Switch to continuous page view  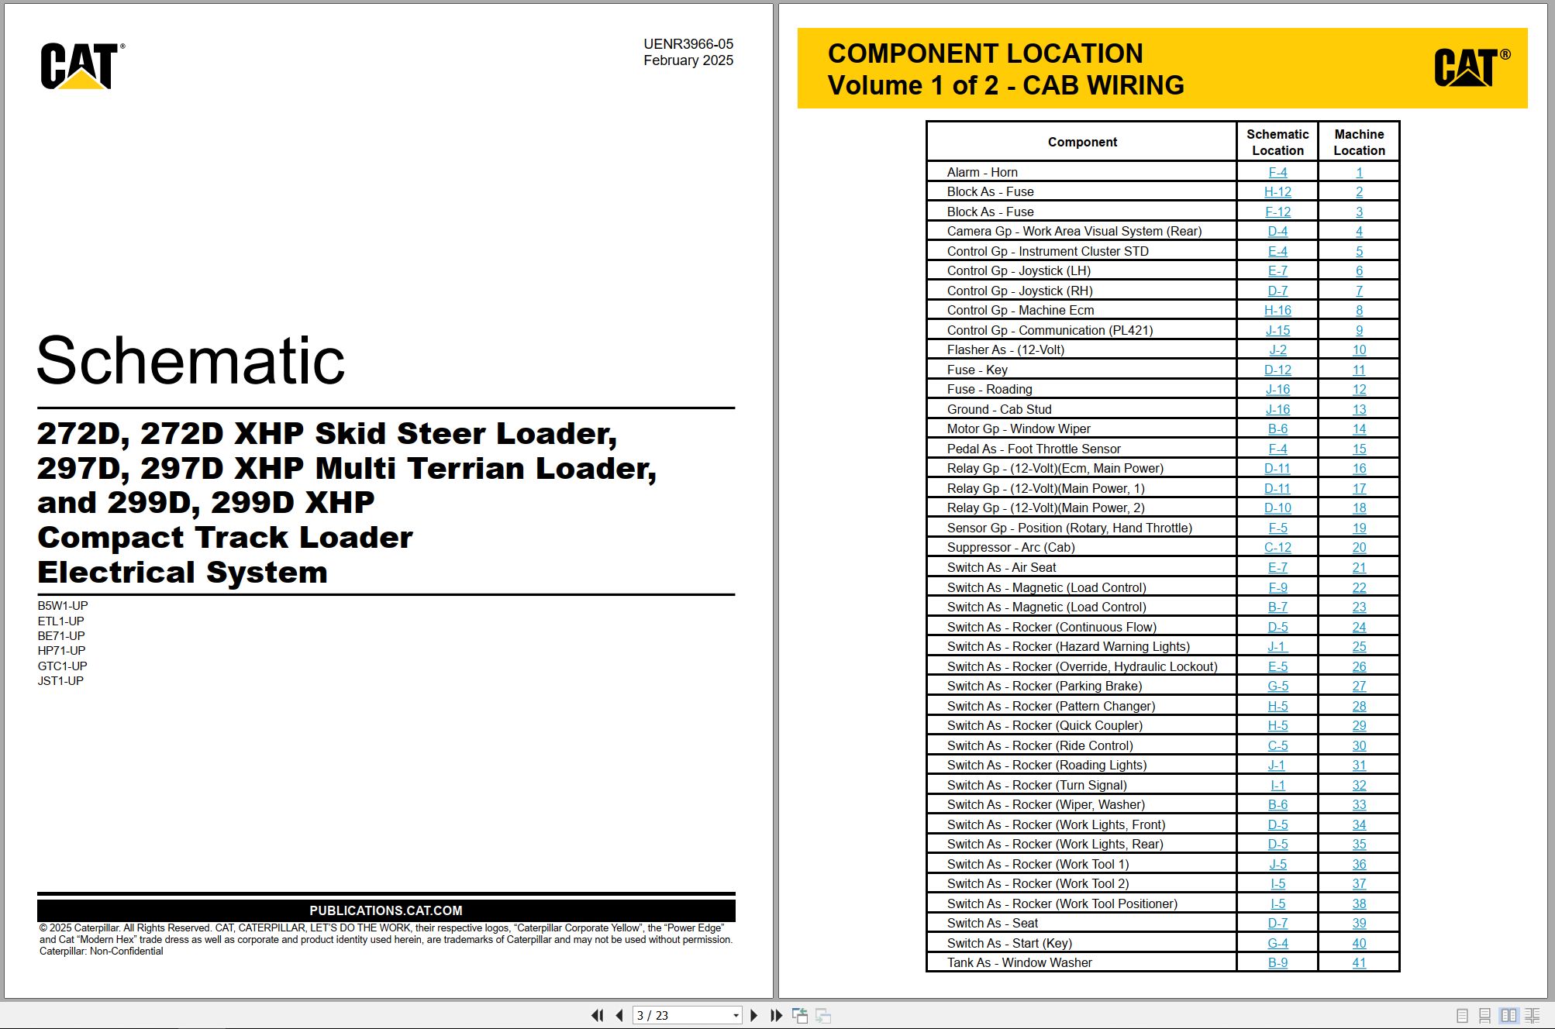click(1485, 1015)
